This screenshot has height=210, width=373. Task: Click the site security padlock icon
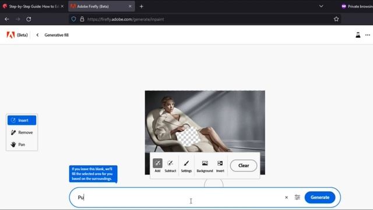(x=82, y=19)
